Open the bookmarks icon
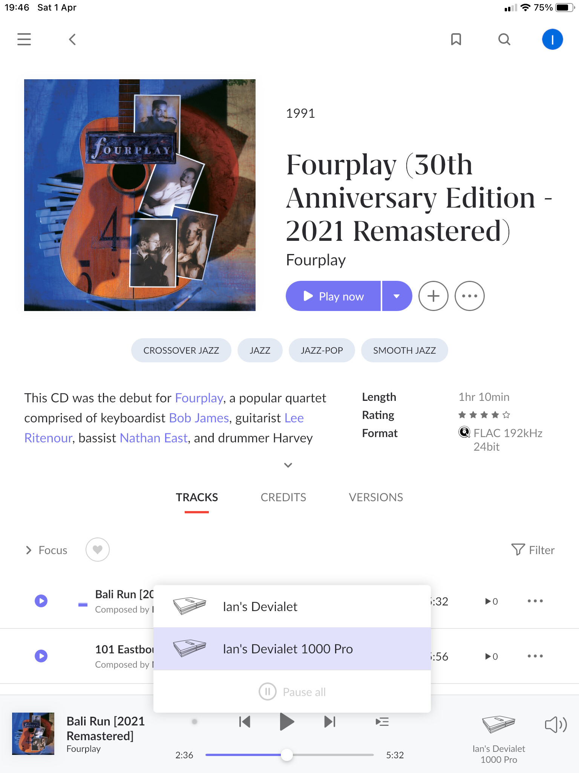 pyautogui.click(x=456, y=39)
